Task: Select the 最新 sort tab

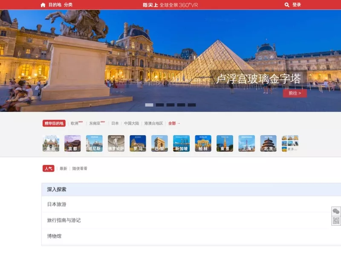Action: click(63, 168)
